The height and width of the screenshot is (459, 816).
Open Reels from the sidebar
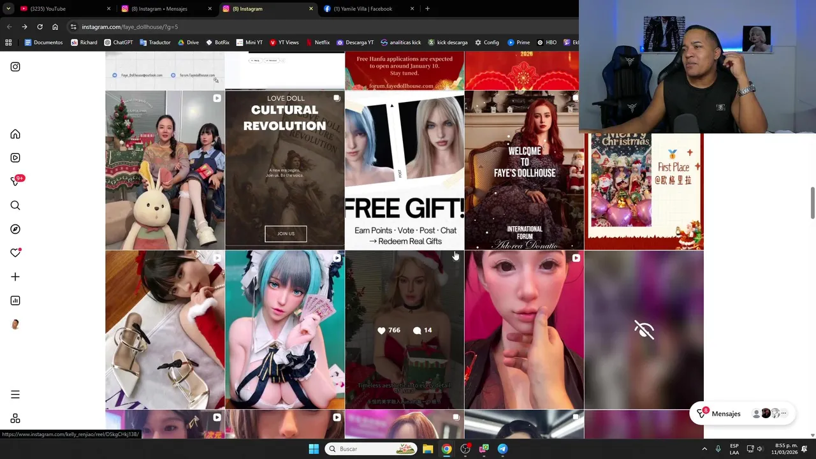click(x=15, y=157)
